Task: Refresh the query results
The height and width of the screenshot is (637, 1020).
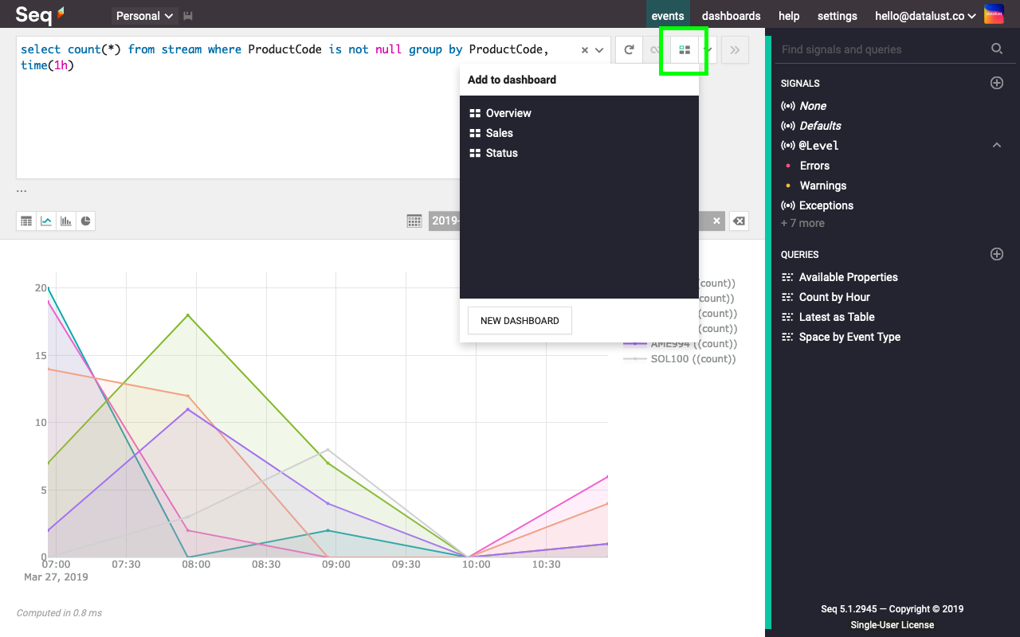Action: tap(629, 49)
